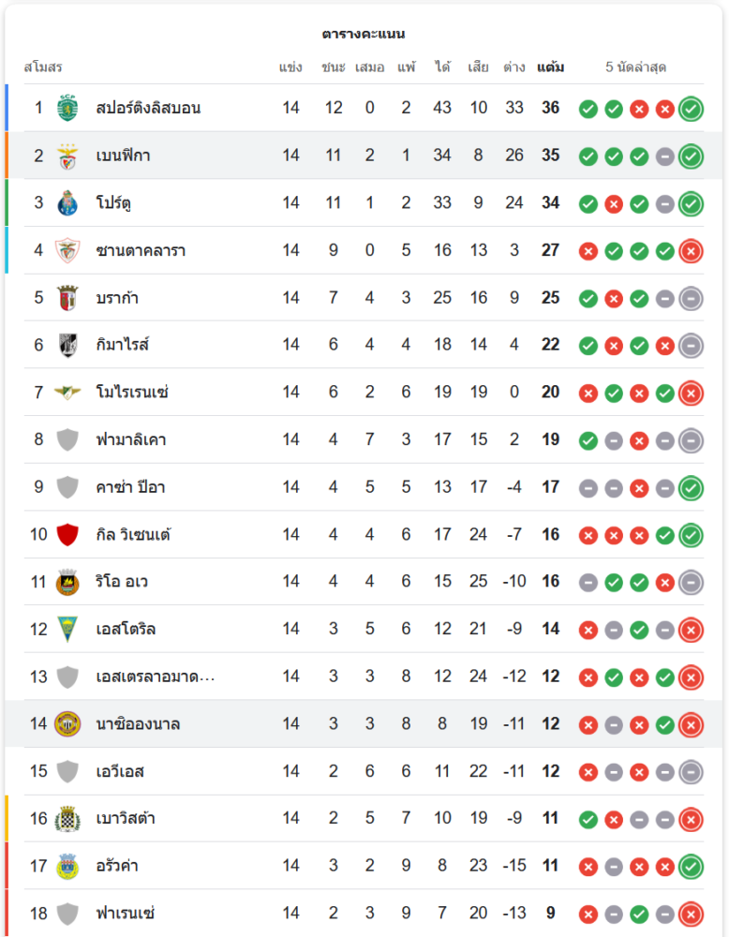Click the Boavista checkered crest icon
Image resolution: width=729 pixels, height=937 pixels.
[x=67, y=819]
